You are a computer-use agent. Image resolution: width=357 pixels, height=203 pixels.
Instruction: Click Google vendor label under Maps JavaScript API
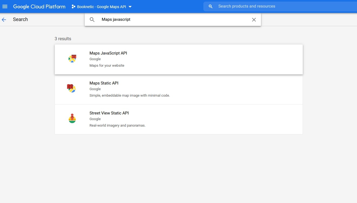click(95, 59)
